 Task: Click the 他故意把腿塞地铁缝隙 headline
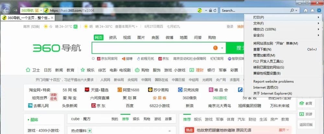[x=224, y=130]
